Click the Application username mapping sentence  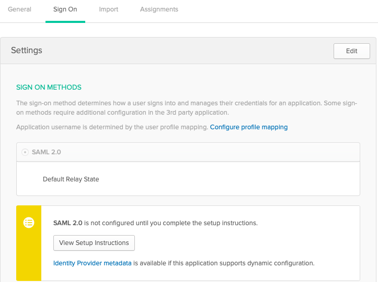tap(112, 127)
